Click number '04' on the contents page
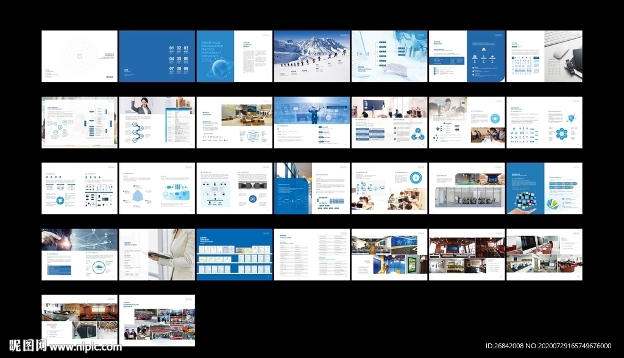Image resolution: width=624 pixels, height=358 pixels. tap(171, 58)
